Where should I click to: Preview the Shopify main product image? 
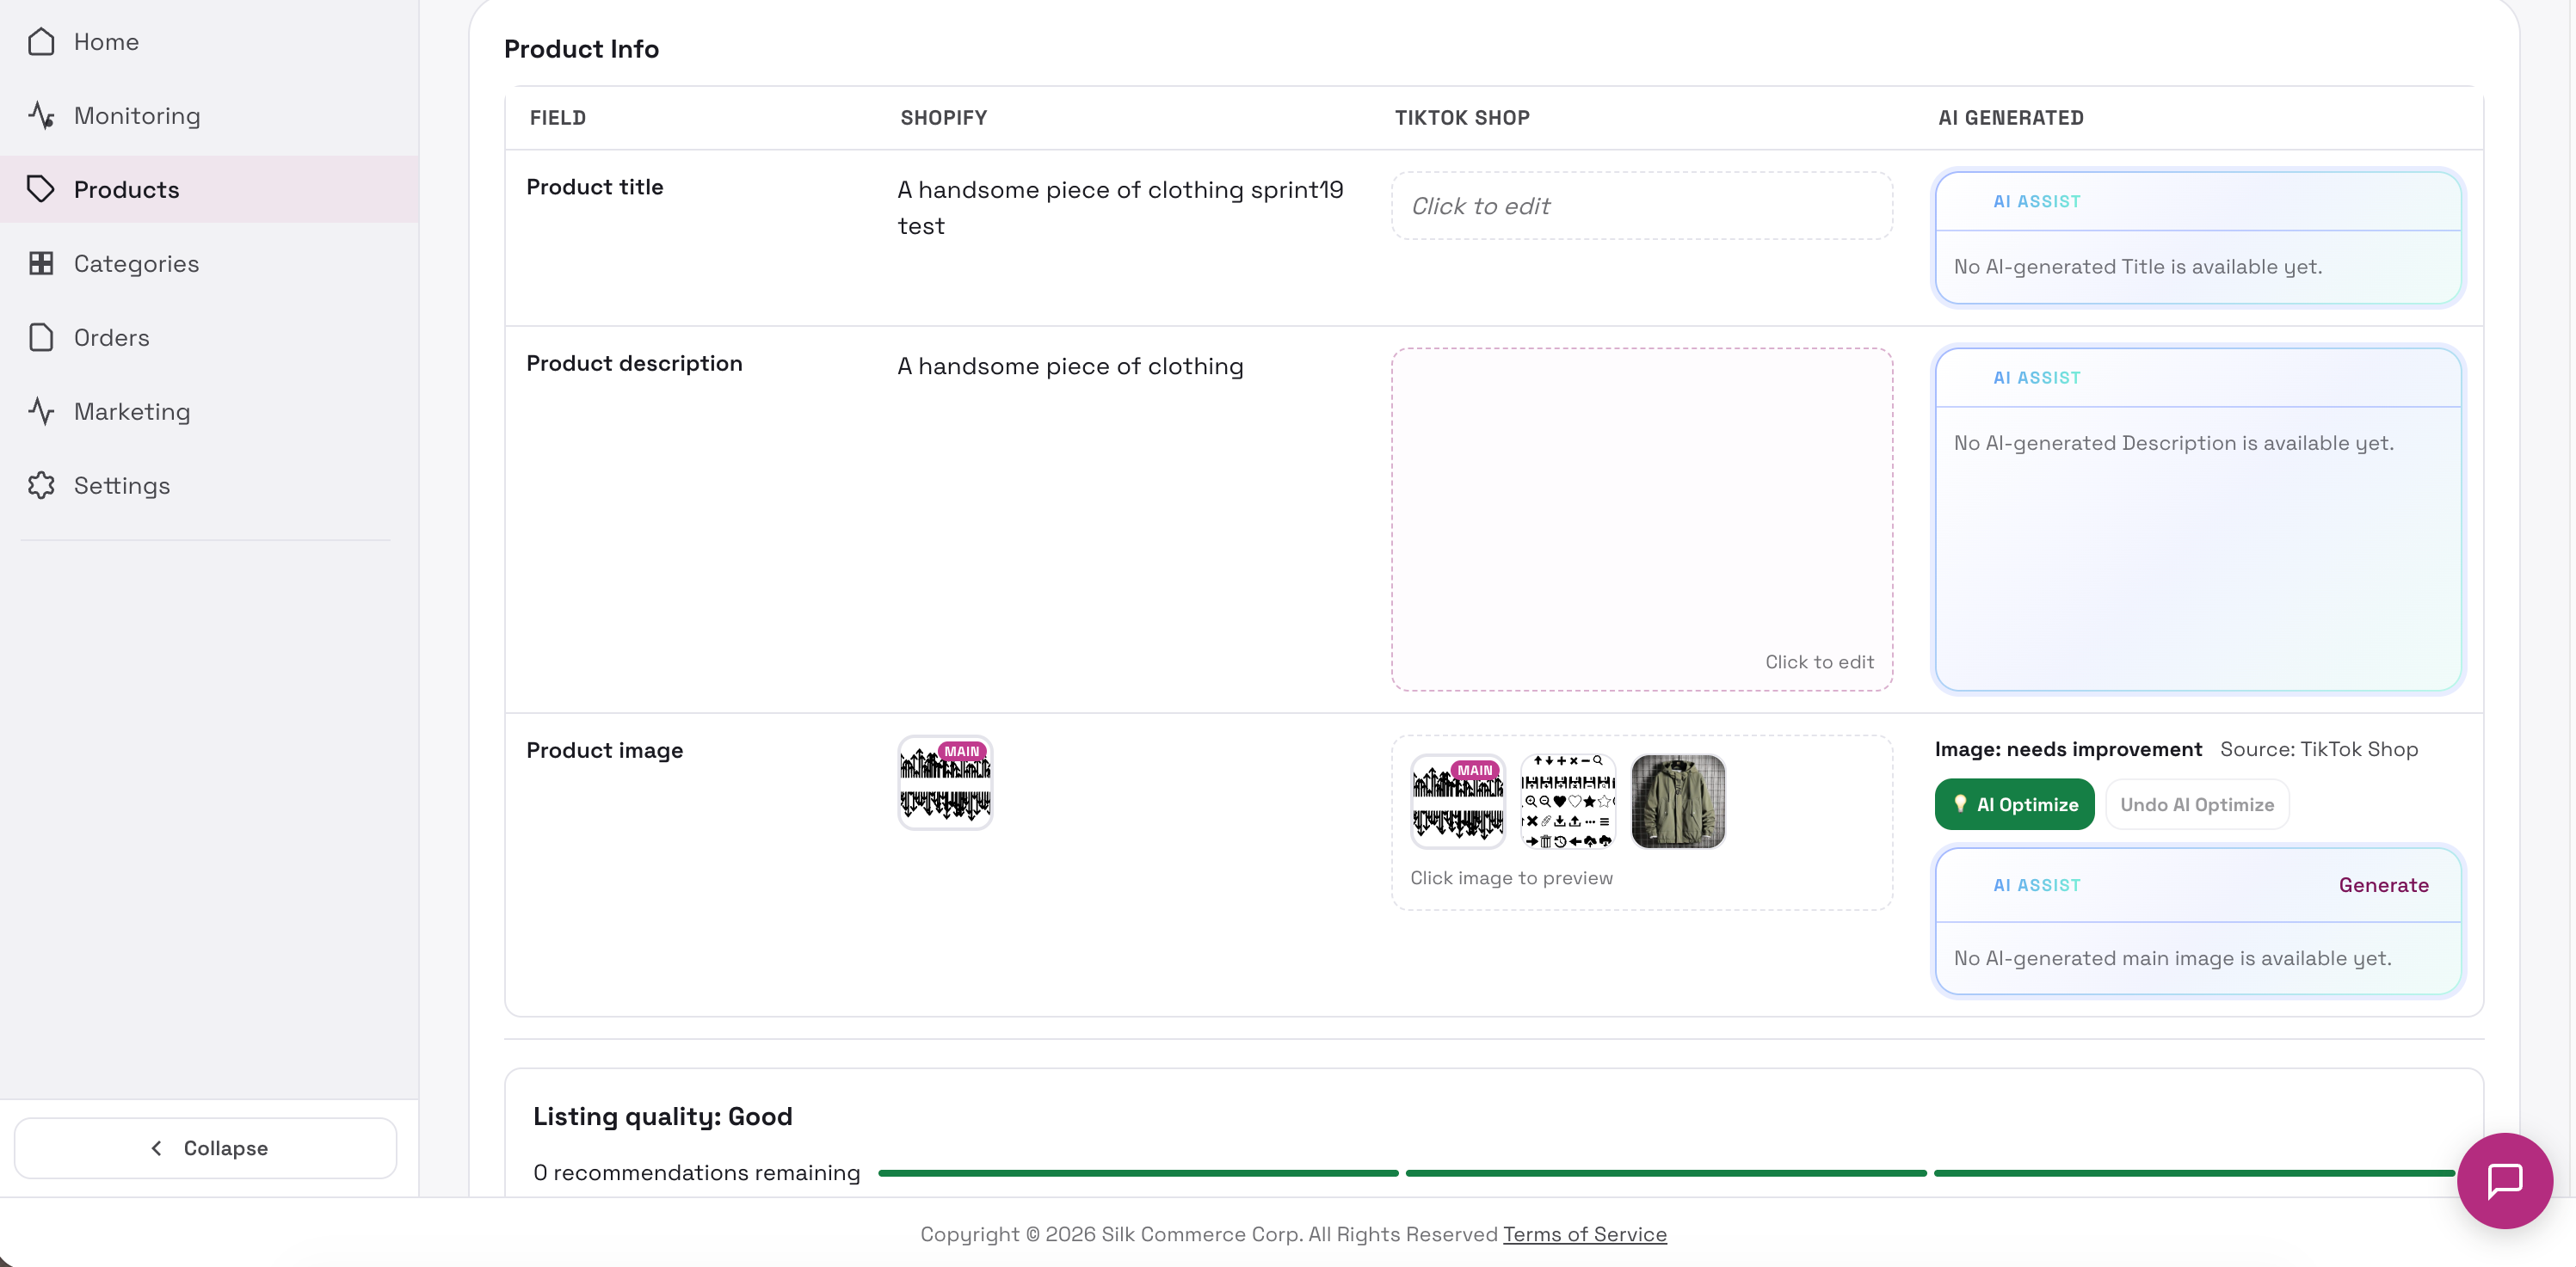pyautogui.click(x=945, y=783)
